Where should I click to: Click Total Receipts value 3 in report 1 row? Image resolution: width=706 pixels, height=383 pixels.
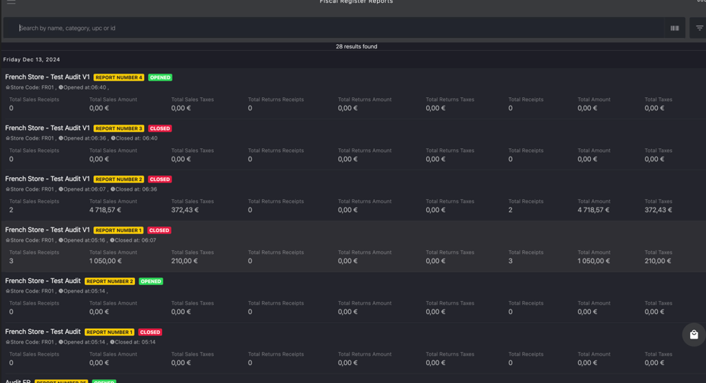coord(510,260)
